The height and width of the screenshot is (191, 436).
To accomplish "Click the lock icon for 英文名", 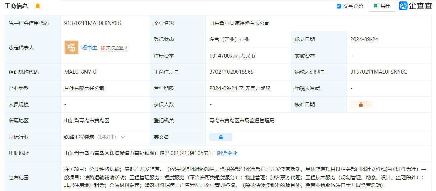I will tap(221, 137).
